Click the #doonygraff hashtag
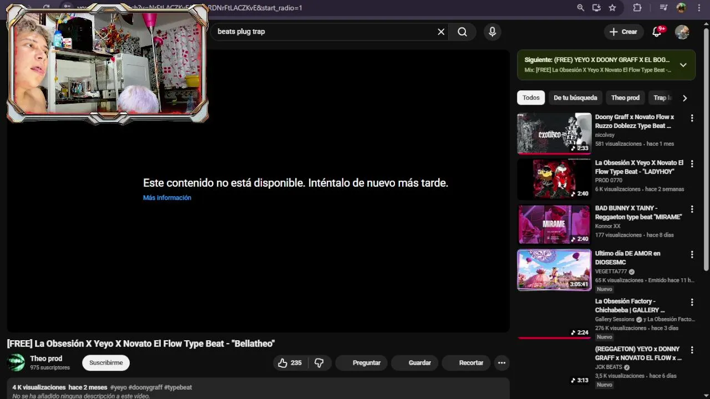 click(145, 387)
